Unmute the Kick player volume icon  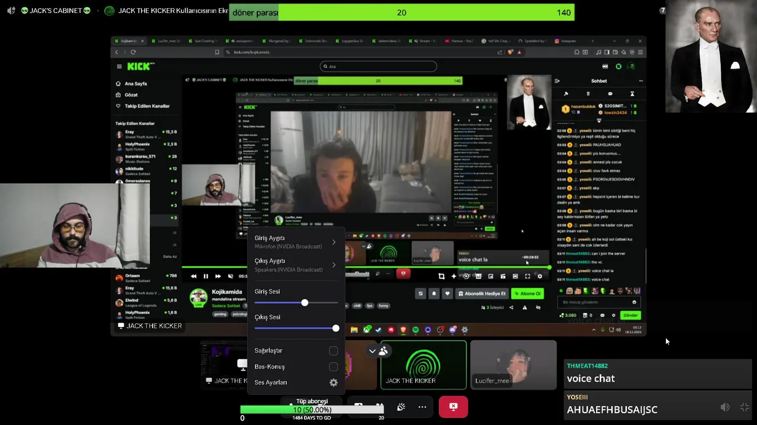point(230,276)
